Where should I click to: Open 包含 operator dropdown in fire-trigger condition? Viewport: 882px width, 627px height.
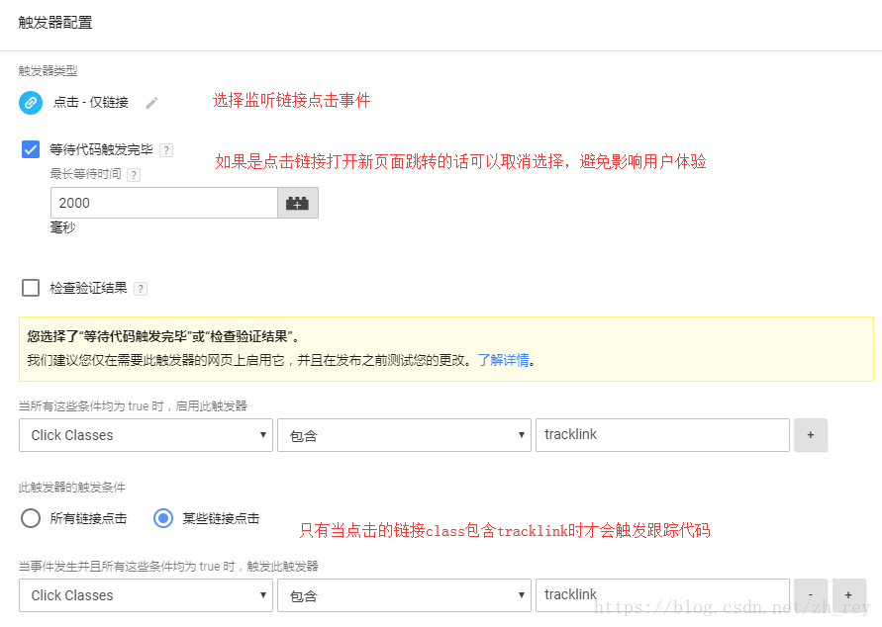[404, 595]
